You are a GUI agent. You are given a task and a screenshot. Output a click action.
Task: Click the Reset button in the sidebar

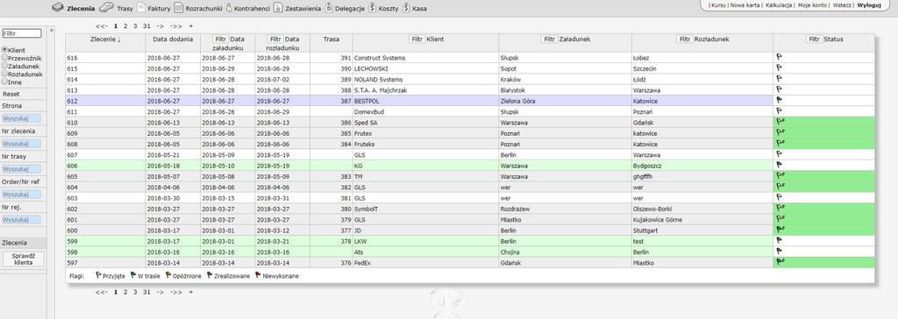[11, 94]
